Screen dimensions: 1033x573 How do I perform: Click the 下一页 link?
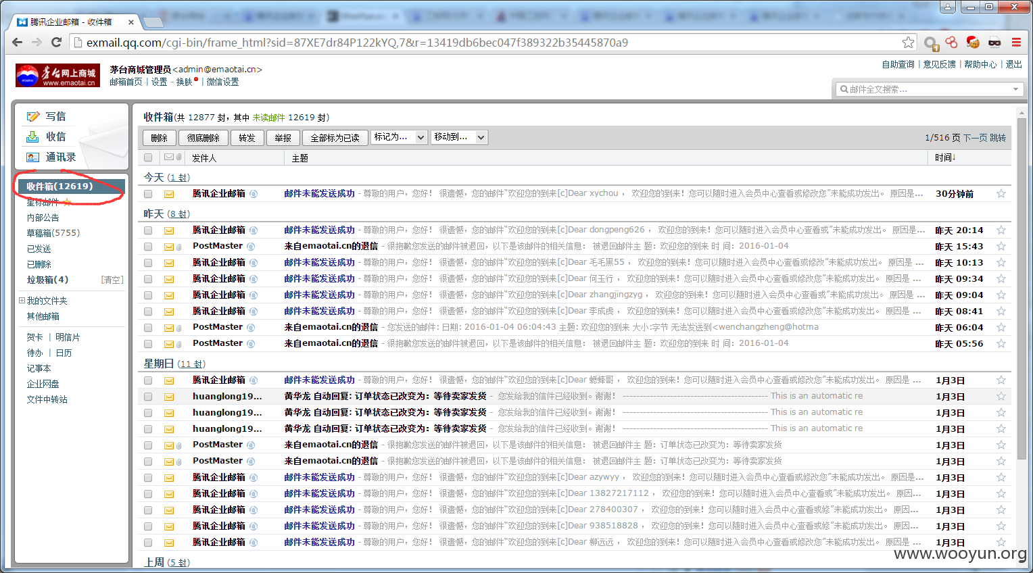click(x=975, y=138)
